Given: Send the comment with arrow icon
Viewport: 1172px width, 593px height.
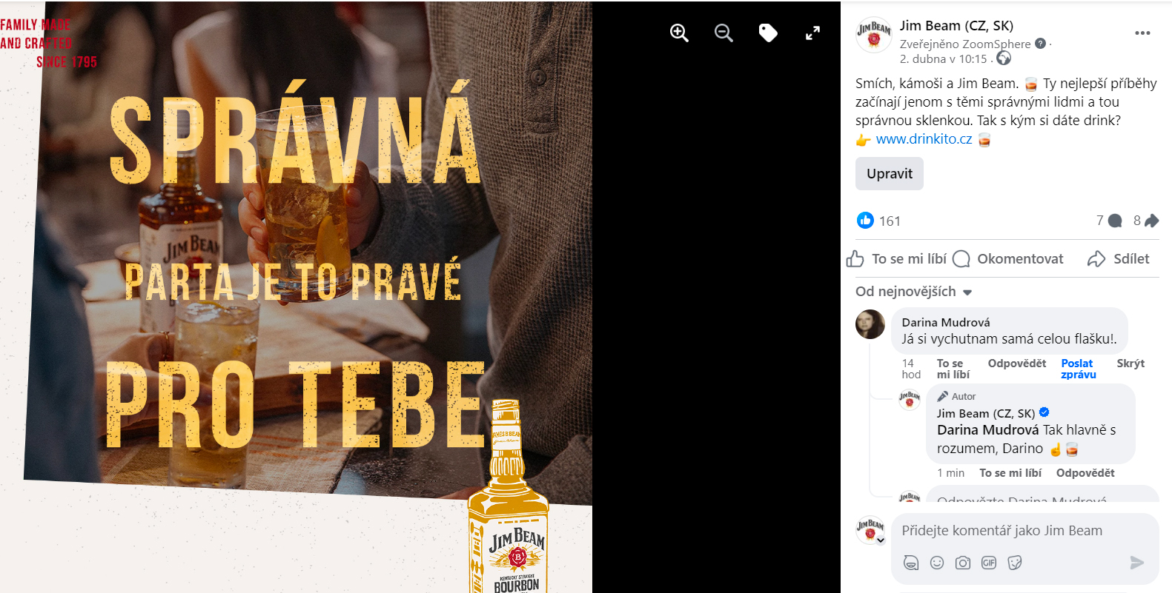Looking at the screenshot, I should tap(1137, 563).
